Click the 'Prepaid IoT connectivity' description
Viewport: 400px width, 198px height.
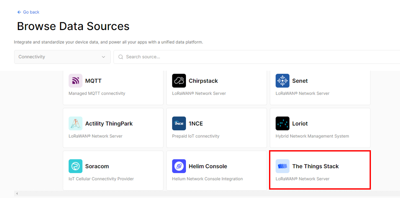[196, 136]
